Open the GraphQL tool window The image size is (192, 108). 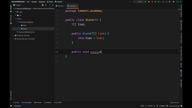click(x=48, y=103)
